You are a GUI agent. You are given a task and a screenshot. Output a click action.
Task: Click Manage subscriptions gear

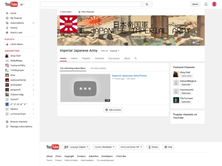tap(7, 127)
